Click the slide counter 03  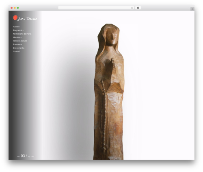click(23, 156)
